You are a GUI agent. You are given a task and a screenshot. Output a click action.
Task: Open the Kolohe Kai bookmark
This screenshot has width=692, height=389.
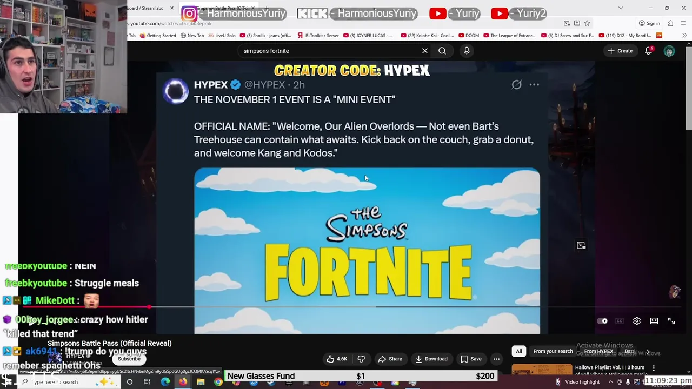click(427, 36)
